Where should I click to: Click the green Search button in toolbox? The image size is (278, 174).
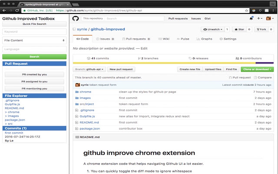tap(34, 57)
